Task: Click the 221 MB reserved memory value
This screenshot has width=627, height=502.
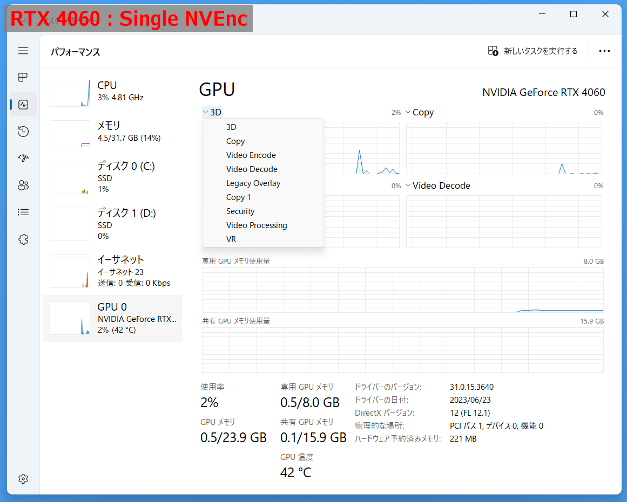Action: 463,439
